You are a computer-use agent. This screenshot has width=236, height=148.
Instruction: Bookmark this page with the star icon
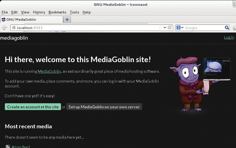click(x=160, y=28)
